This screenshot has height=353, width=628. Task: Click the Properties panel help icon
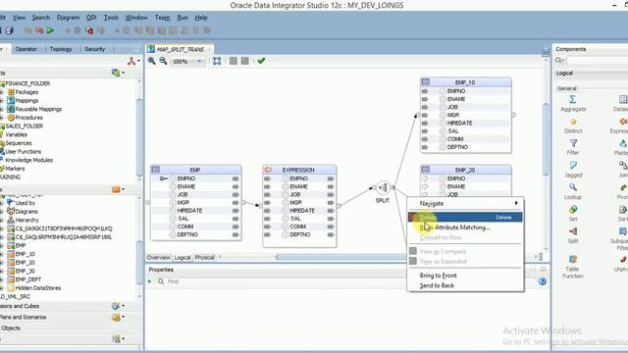click(x=543, y=281)
